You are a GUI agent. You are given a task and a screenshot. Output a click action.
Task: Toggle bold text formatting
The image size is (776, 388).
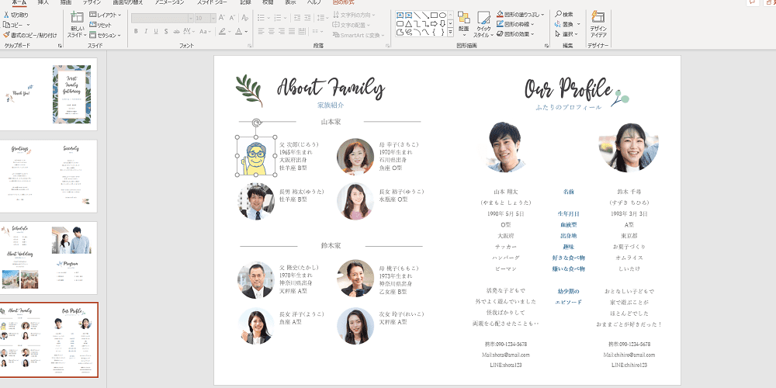(135, 32)
